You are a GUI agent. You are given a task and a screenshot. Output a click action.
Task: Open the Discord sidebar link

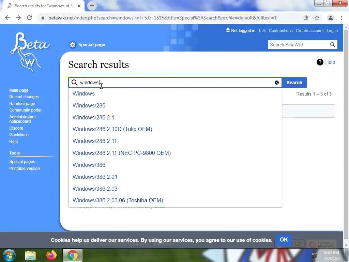tap(16, 128)
